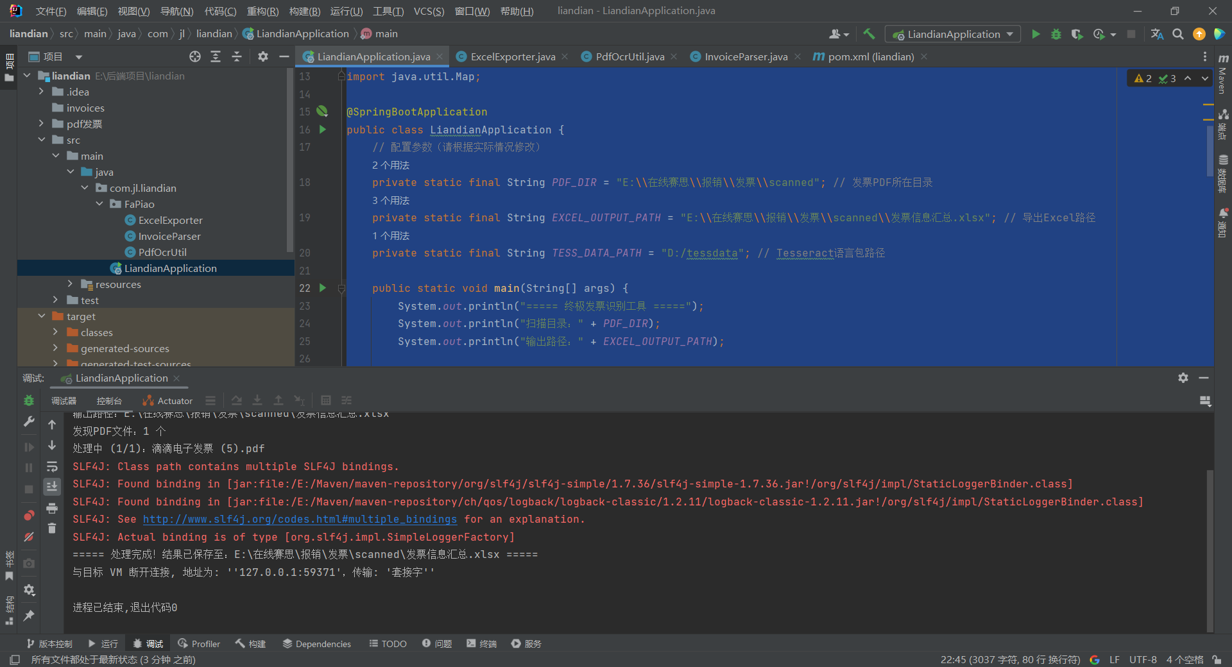Collapse the FaPiao package
The image size is (1232, 667).
(x=99, y=204)
